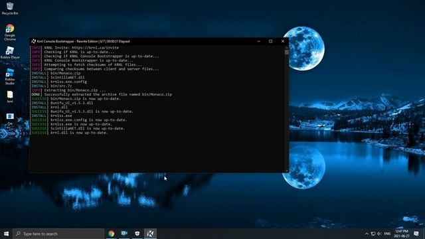Click the taskbar search box

[58, 234]
